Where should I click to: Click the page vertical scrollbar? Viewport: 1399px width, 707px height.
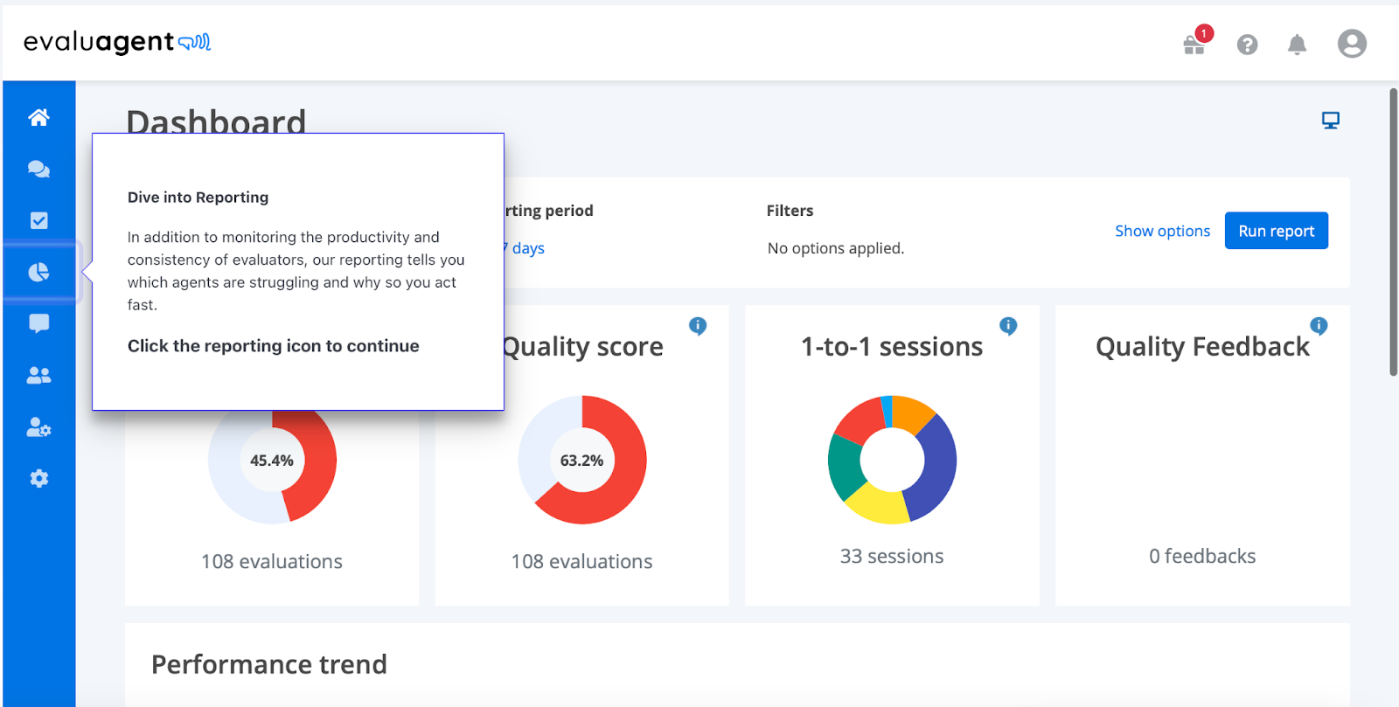point(1393,232)
